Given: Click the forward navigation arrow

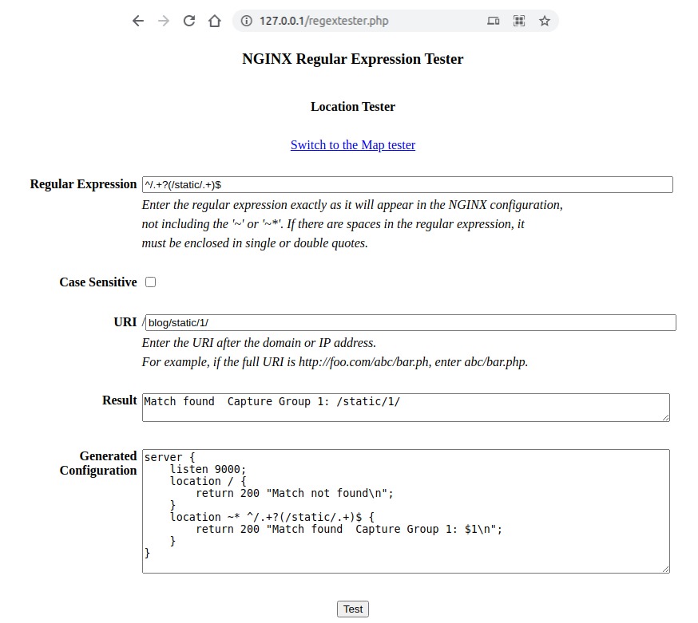Looking at the screenshot, I should coord(163,21).
